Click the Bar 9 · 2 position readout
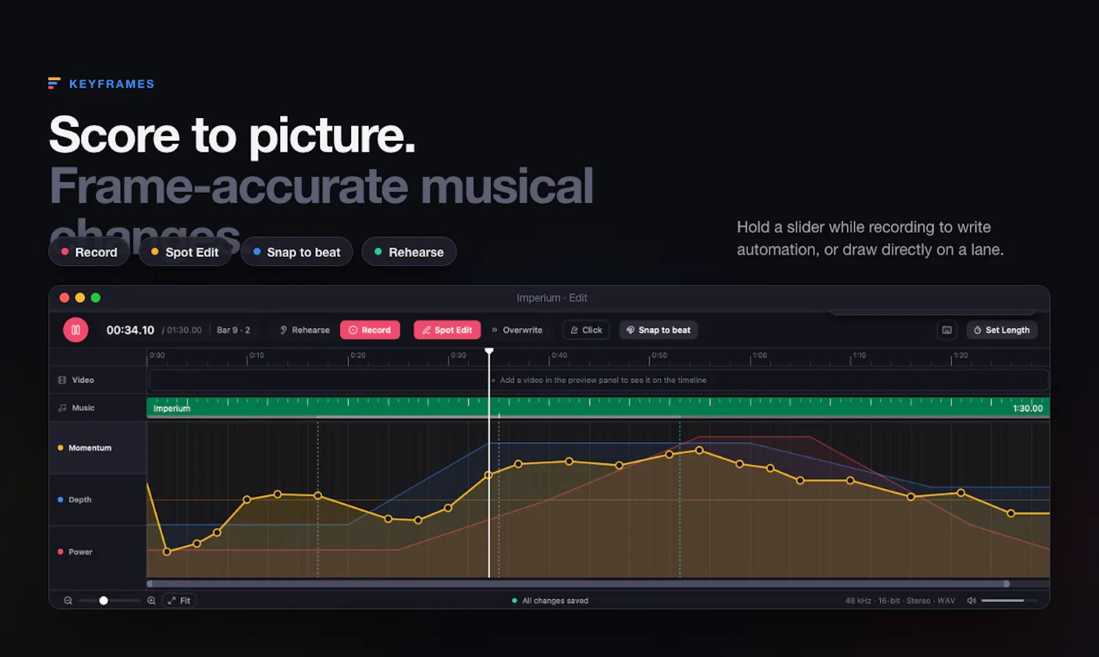 [234, 330]
